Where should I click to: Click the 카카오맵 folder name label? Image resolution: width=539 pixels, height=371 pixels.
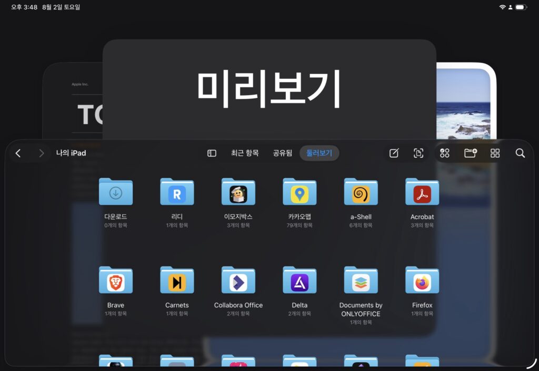[300, 217]
